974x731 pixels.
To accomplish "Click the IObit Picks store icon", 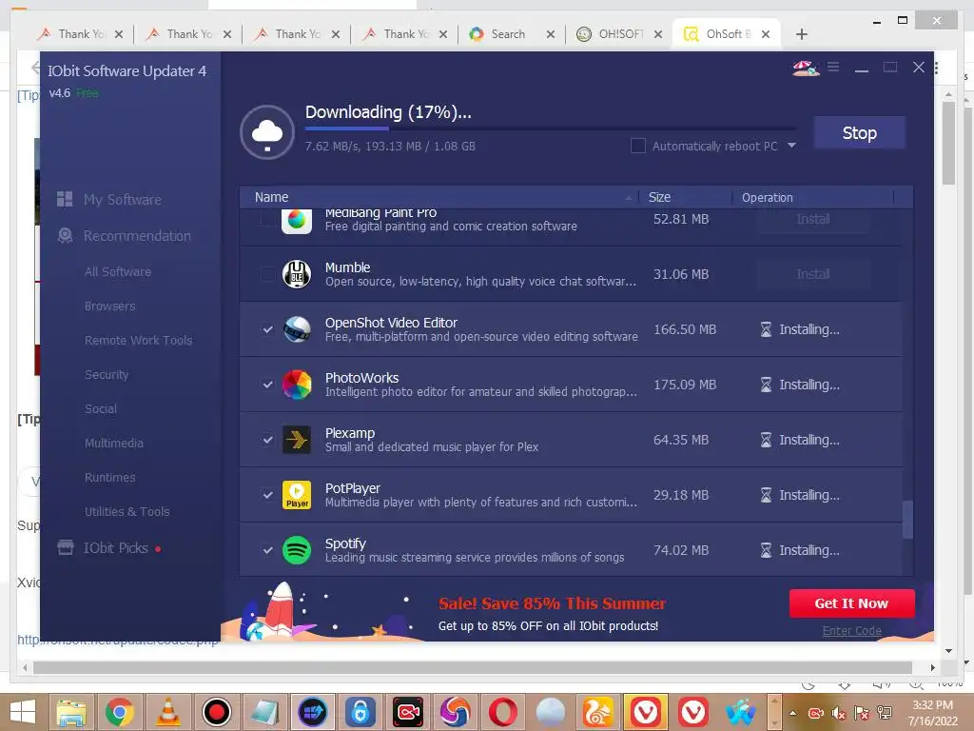I will coord(66,547).
